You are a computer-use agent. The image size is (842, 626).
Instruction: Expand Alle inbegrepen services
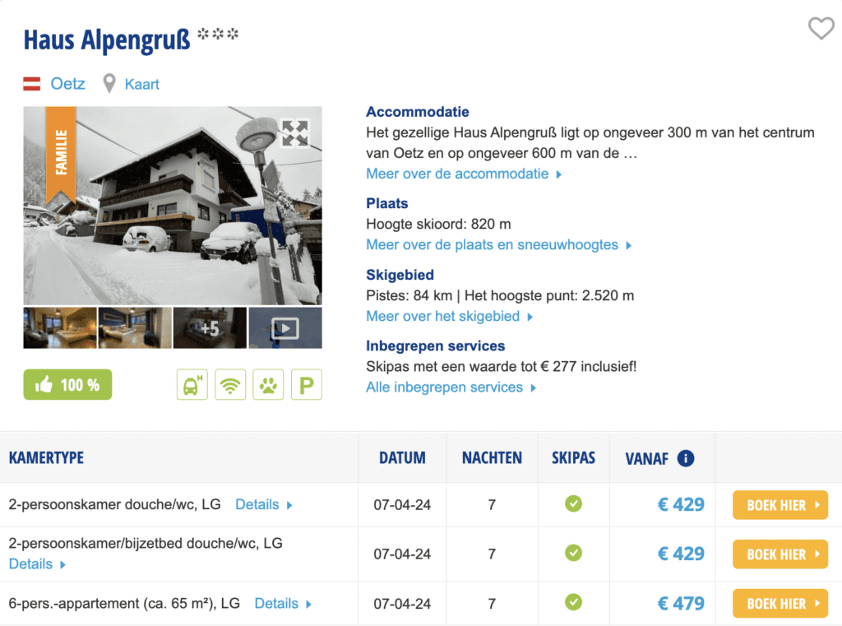point(451,387)
